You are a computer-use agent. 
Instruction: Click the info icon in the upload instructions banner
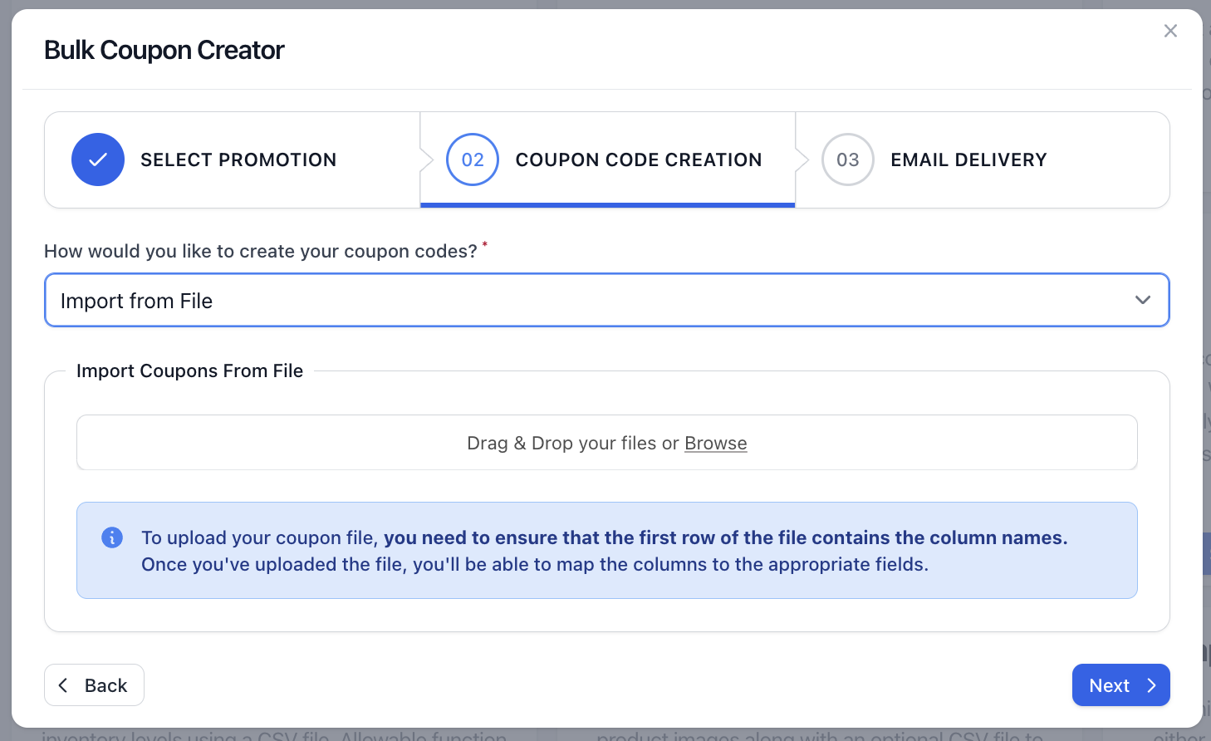click(x=112, y=537)
